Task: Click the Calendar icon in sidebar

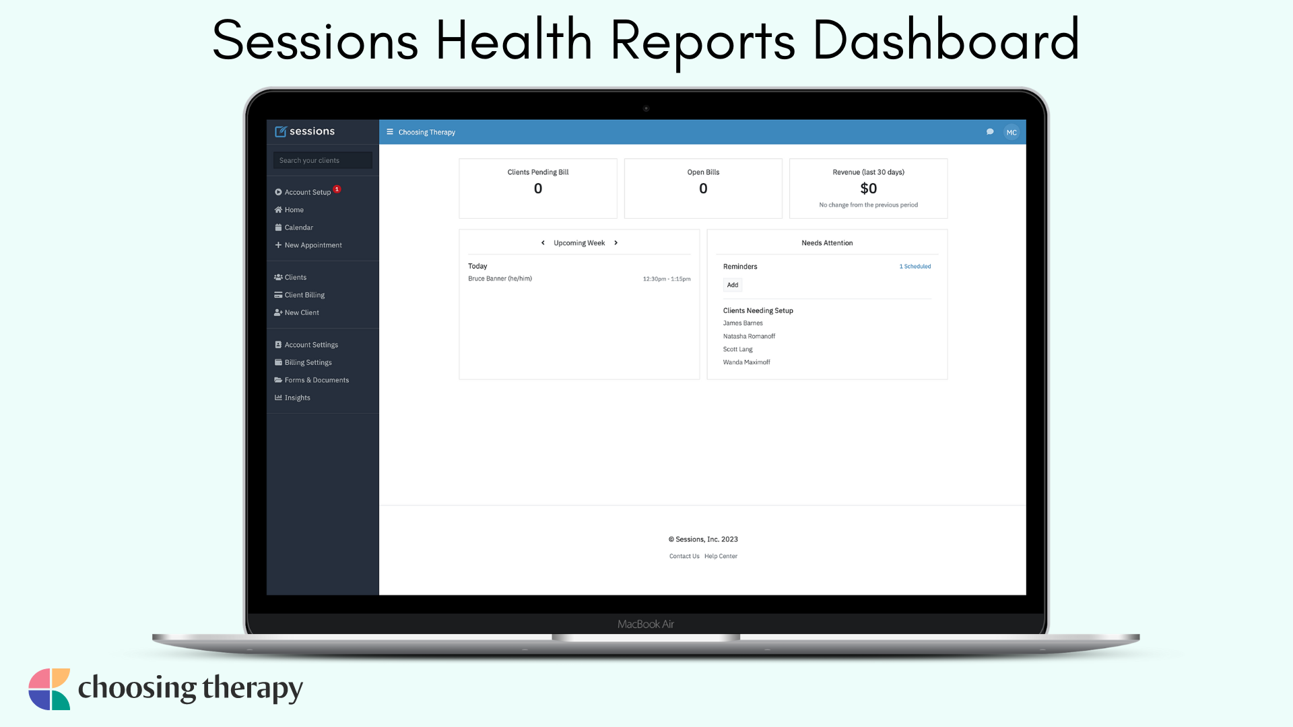Action: coord(278,227)
